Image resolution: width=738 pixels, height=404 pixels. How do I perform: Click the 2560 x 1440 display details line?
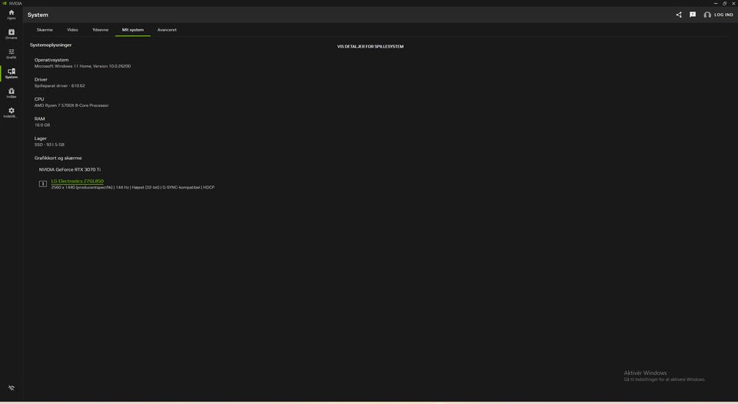tap(133, 188)
